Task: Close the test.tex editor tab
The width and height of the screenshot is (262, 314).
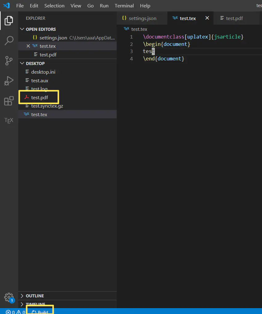Action: (x=207, y=18)
